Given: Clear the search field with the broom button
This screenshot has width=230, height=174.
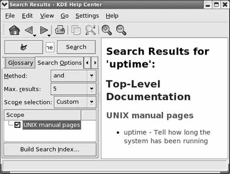Looking at the screenshot, I should coord(23,47).
